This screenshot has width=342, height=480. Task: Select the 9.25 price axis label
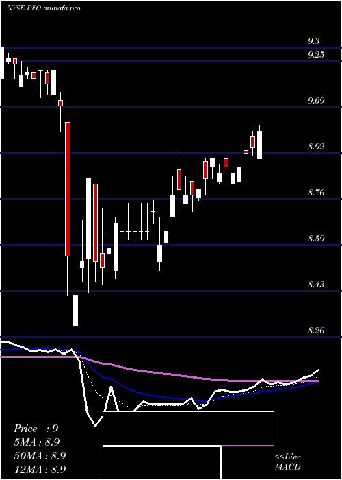pyautogui.click(x=316, y=54)
